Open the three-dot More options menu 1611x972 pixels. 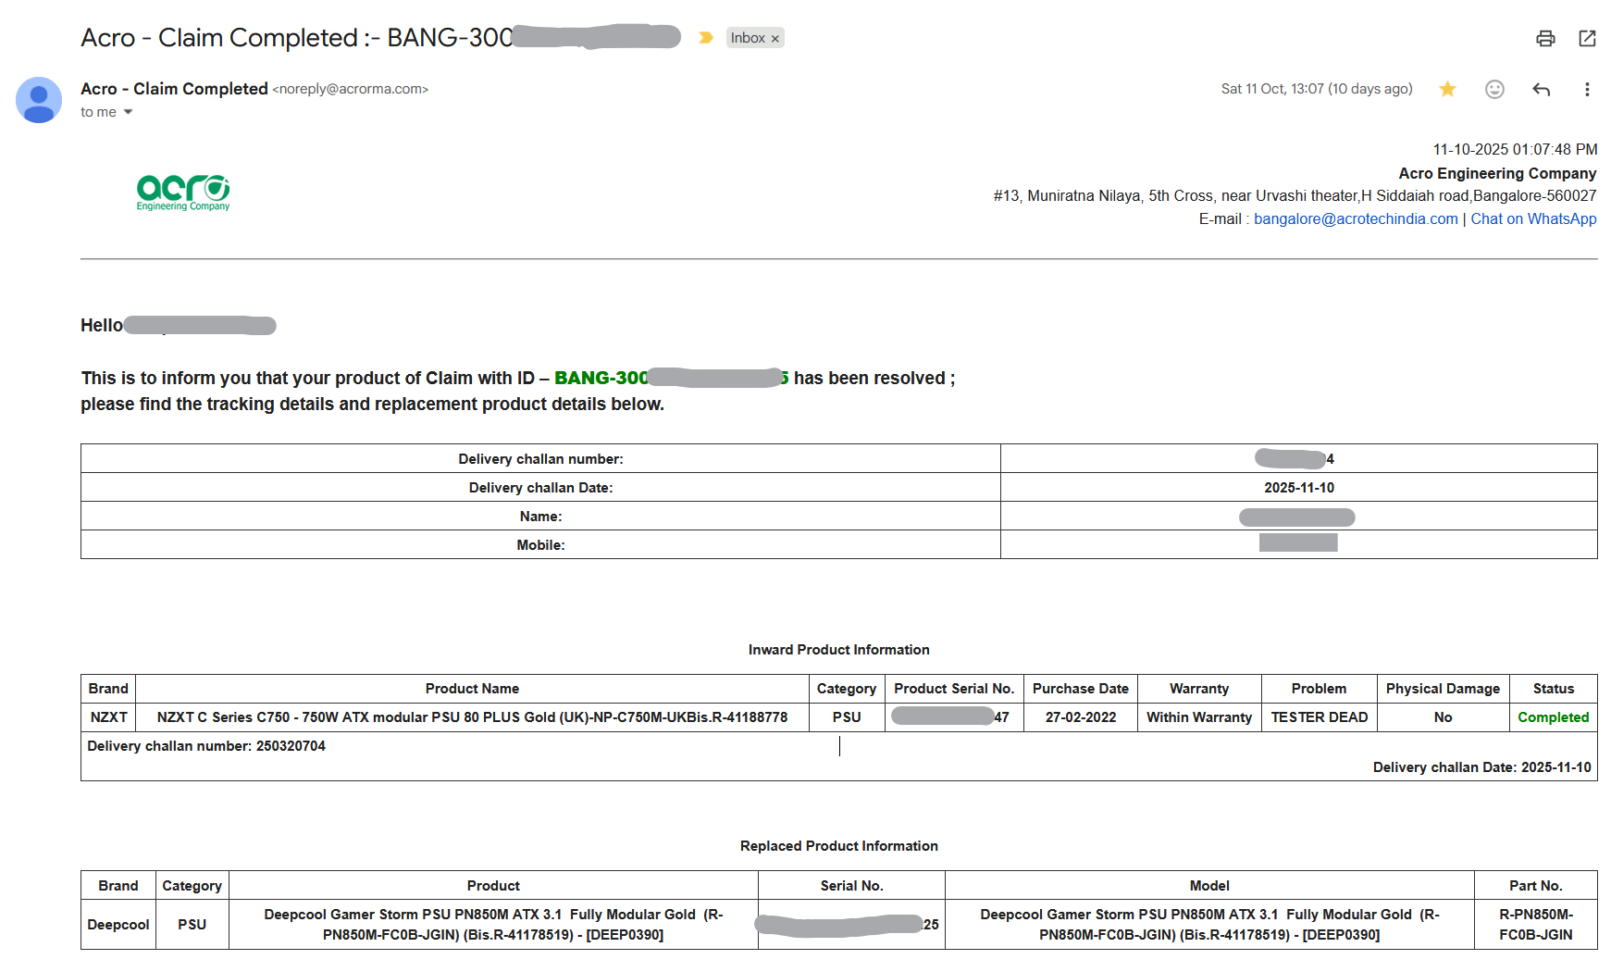1587,89
